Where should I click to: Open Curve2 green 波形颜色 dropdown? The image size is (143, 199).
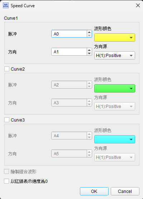pos(115,88)
